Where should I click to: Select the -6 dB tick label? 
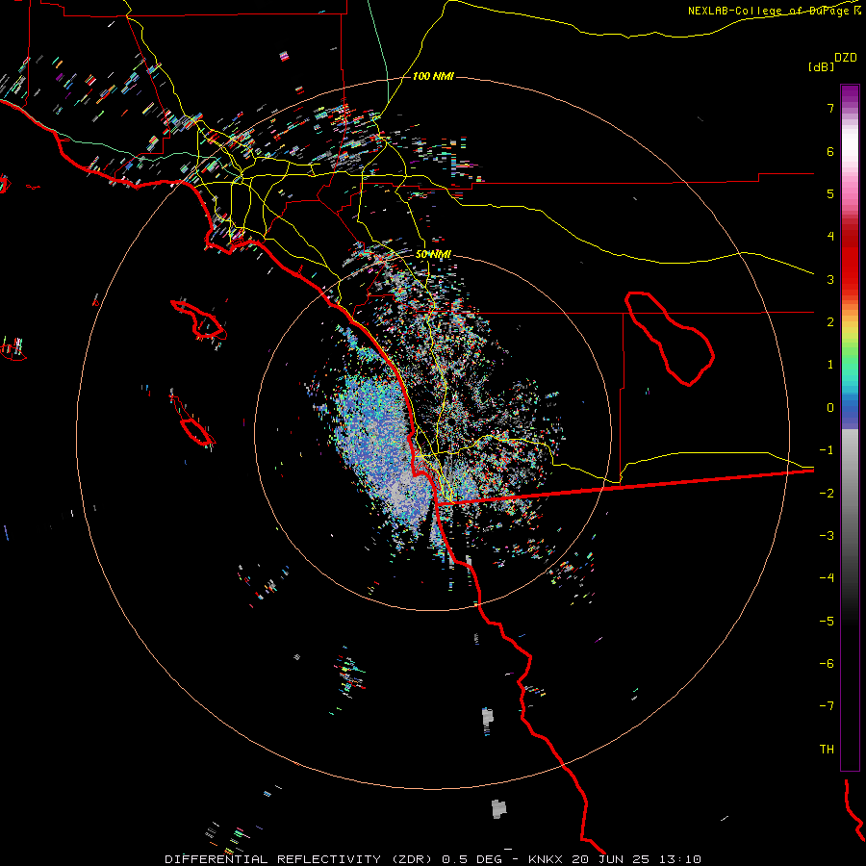(827, 664)
